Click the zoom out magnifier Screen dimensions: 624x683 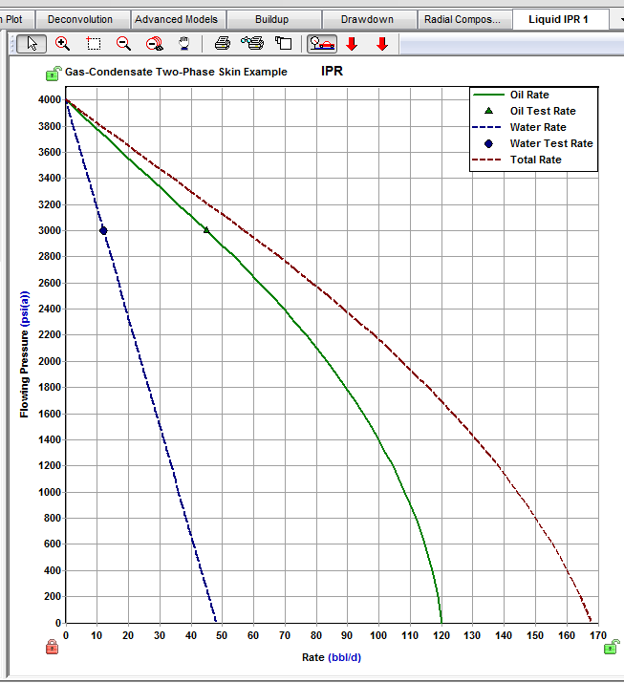[123, 43]
